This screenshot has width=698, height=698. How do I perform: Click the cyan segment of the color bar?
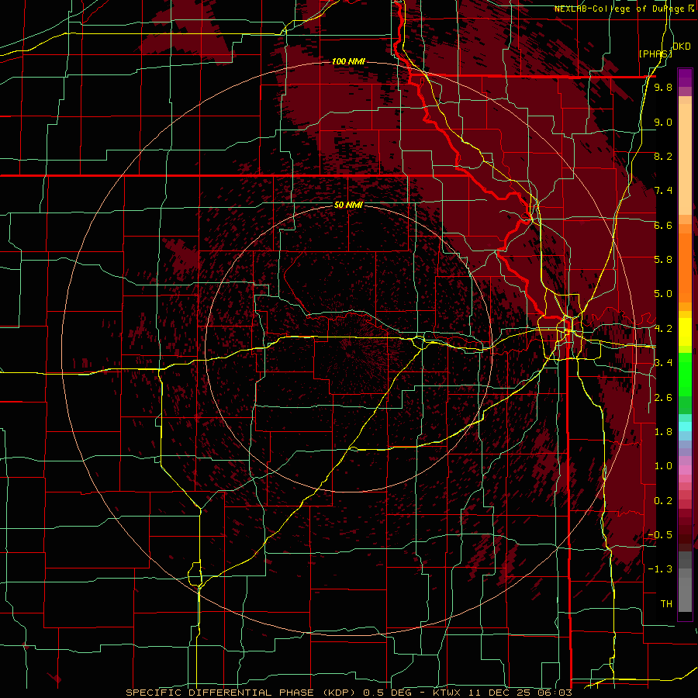point(685,427)
